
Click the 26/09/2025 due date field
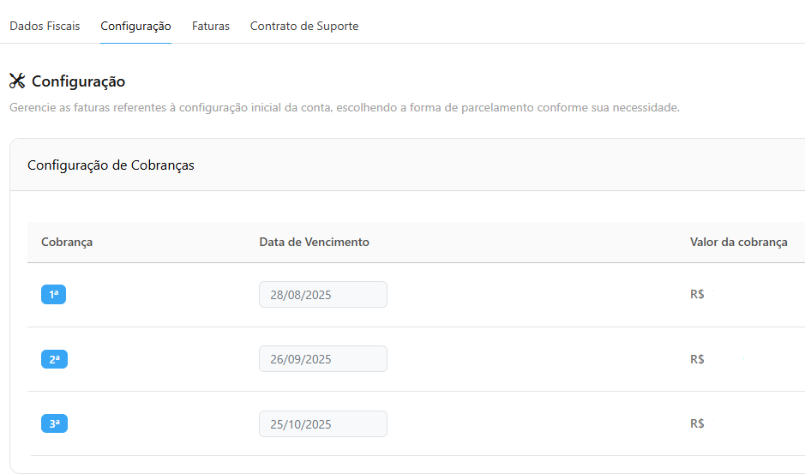point(323,359)
